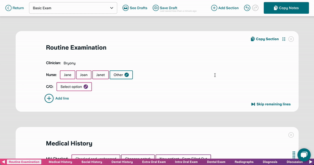
Task: Select nurse Janet option
Action: 100,75
